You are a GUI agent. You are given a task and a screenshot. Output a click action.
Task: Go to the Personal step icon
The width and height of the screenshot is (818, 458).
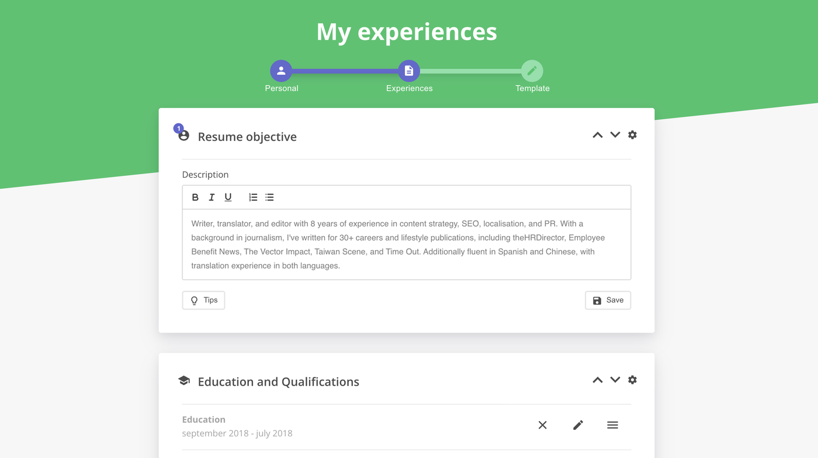point(281,71)
